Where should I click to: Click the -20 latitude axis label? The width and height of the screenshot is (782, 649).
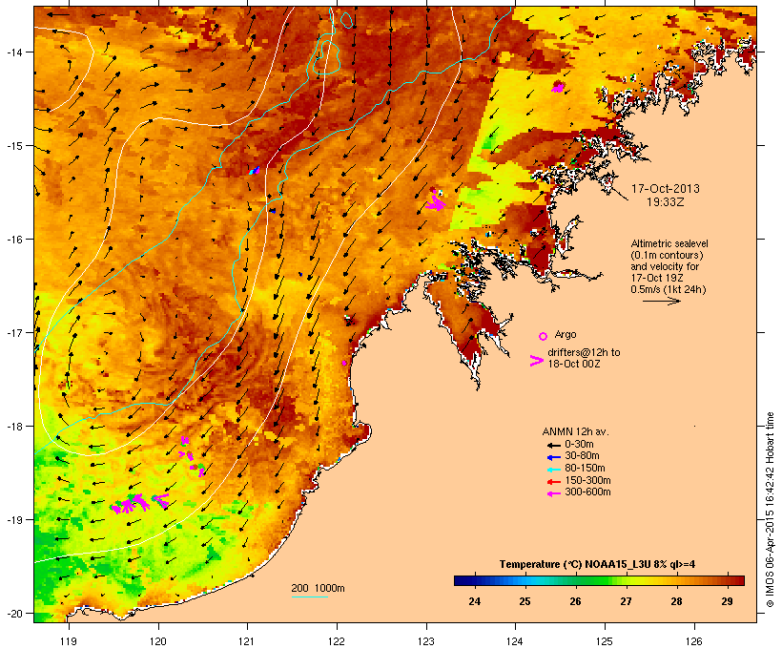coord(13,614)
